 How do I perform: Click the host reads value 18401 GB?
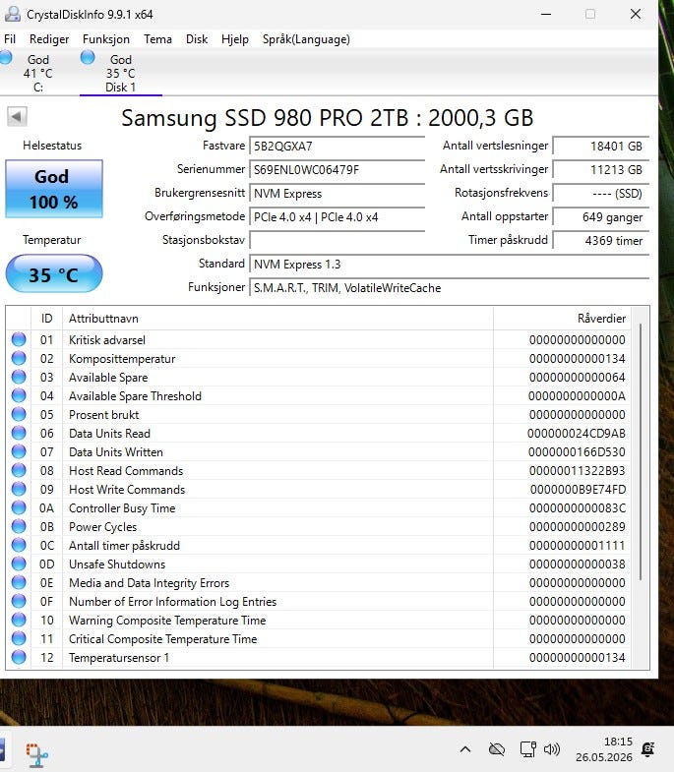600,147
